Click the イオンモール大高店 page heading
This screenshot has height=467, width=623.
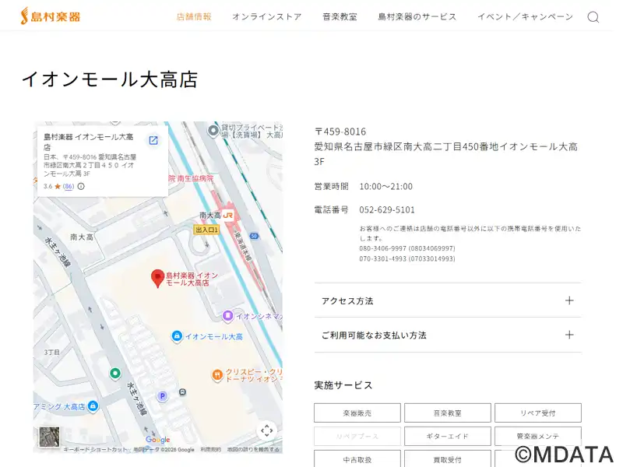[x=110, y=79]
